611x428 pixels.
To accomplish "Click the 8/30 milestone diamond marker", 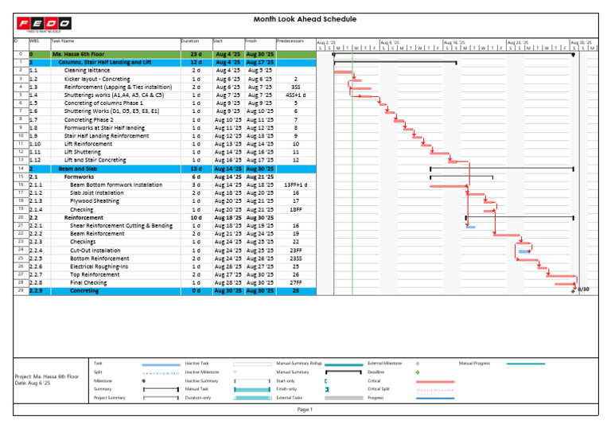I will (573, 291).
